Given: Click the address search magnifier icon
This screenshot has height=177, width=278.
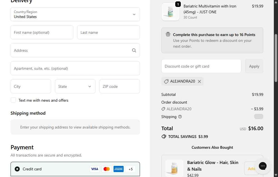Looking at the screenshot, I should (134, 50).
